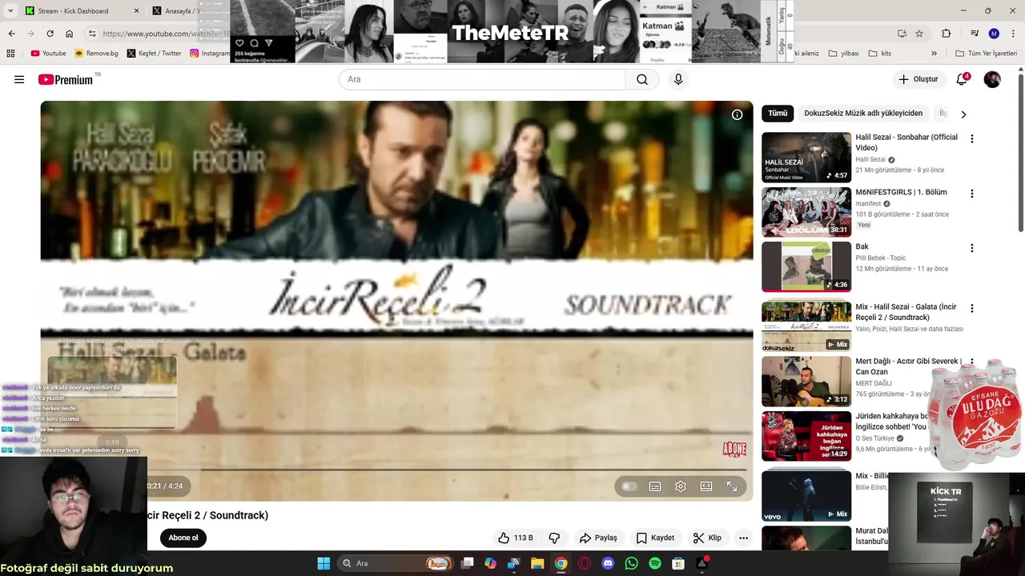Toggle autoplay switch in player
This screenshot has width=1025, height=576.
coord(629,486)
